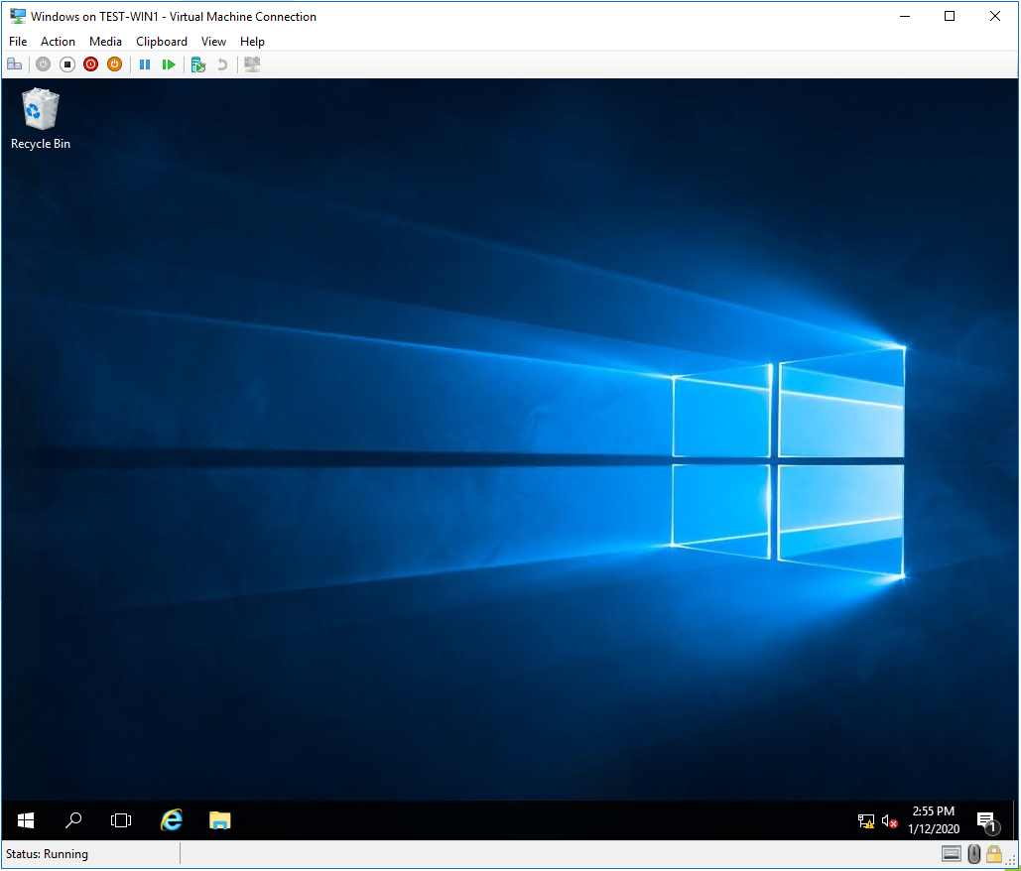Open the Action Center notifications icon
The image size is (1021, 871).
click(x=988, y=822)
